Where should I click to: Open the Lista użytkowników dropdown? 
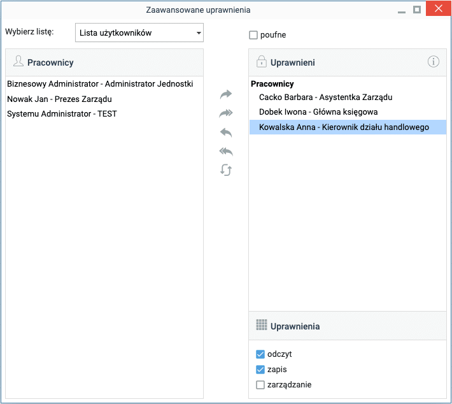(139, 32)
